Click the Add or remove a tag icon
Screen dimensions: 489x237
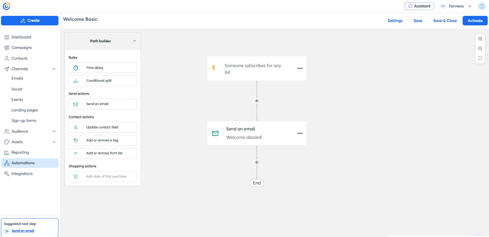[x=76, y=140]
